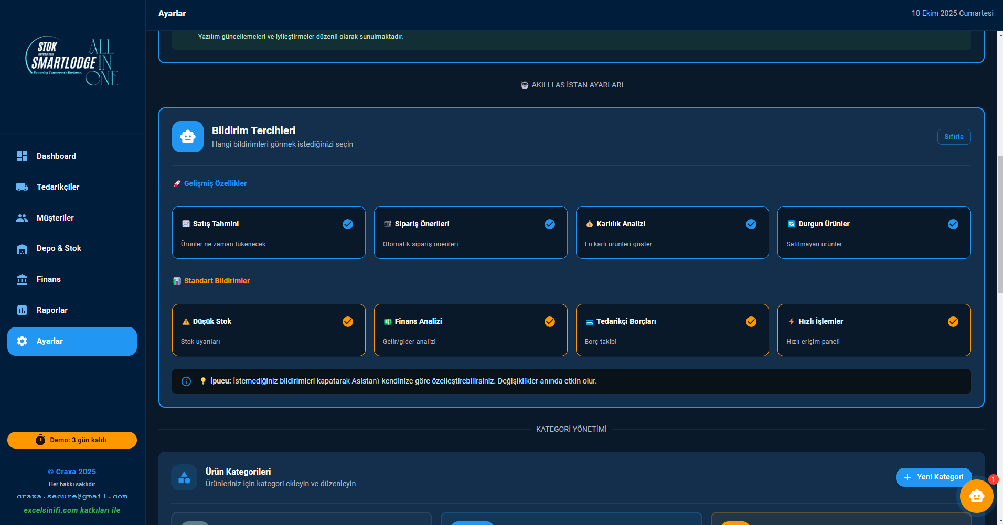Click the Finans bank icon
The width and height of the screenshot is (1003, 525).
point(22,279)
